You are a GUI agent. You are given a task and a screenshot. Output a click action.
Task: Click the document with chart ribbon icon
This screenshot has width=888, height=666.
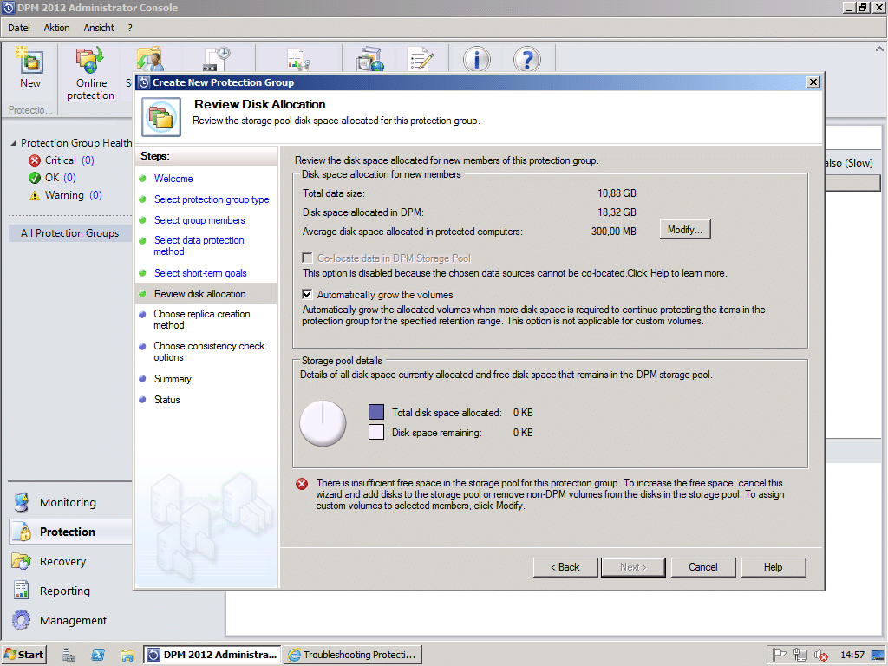pos(298,60)
